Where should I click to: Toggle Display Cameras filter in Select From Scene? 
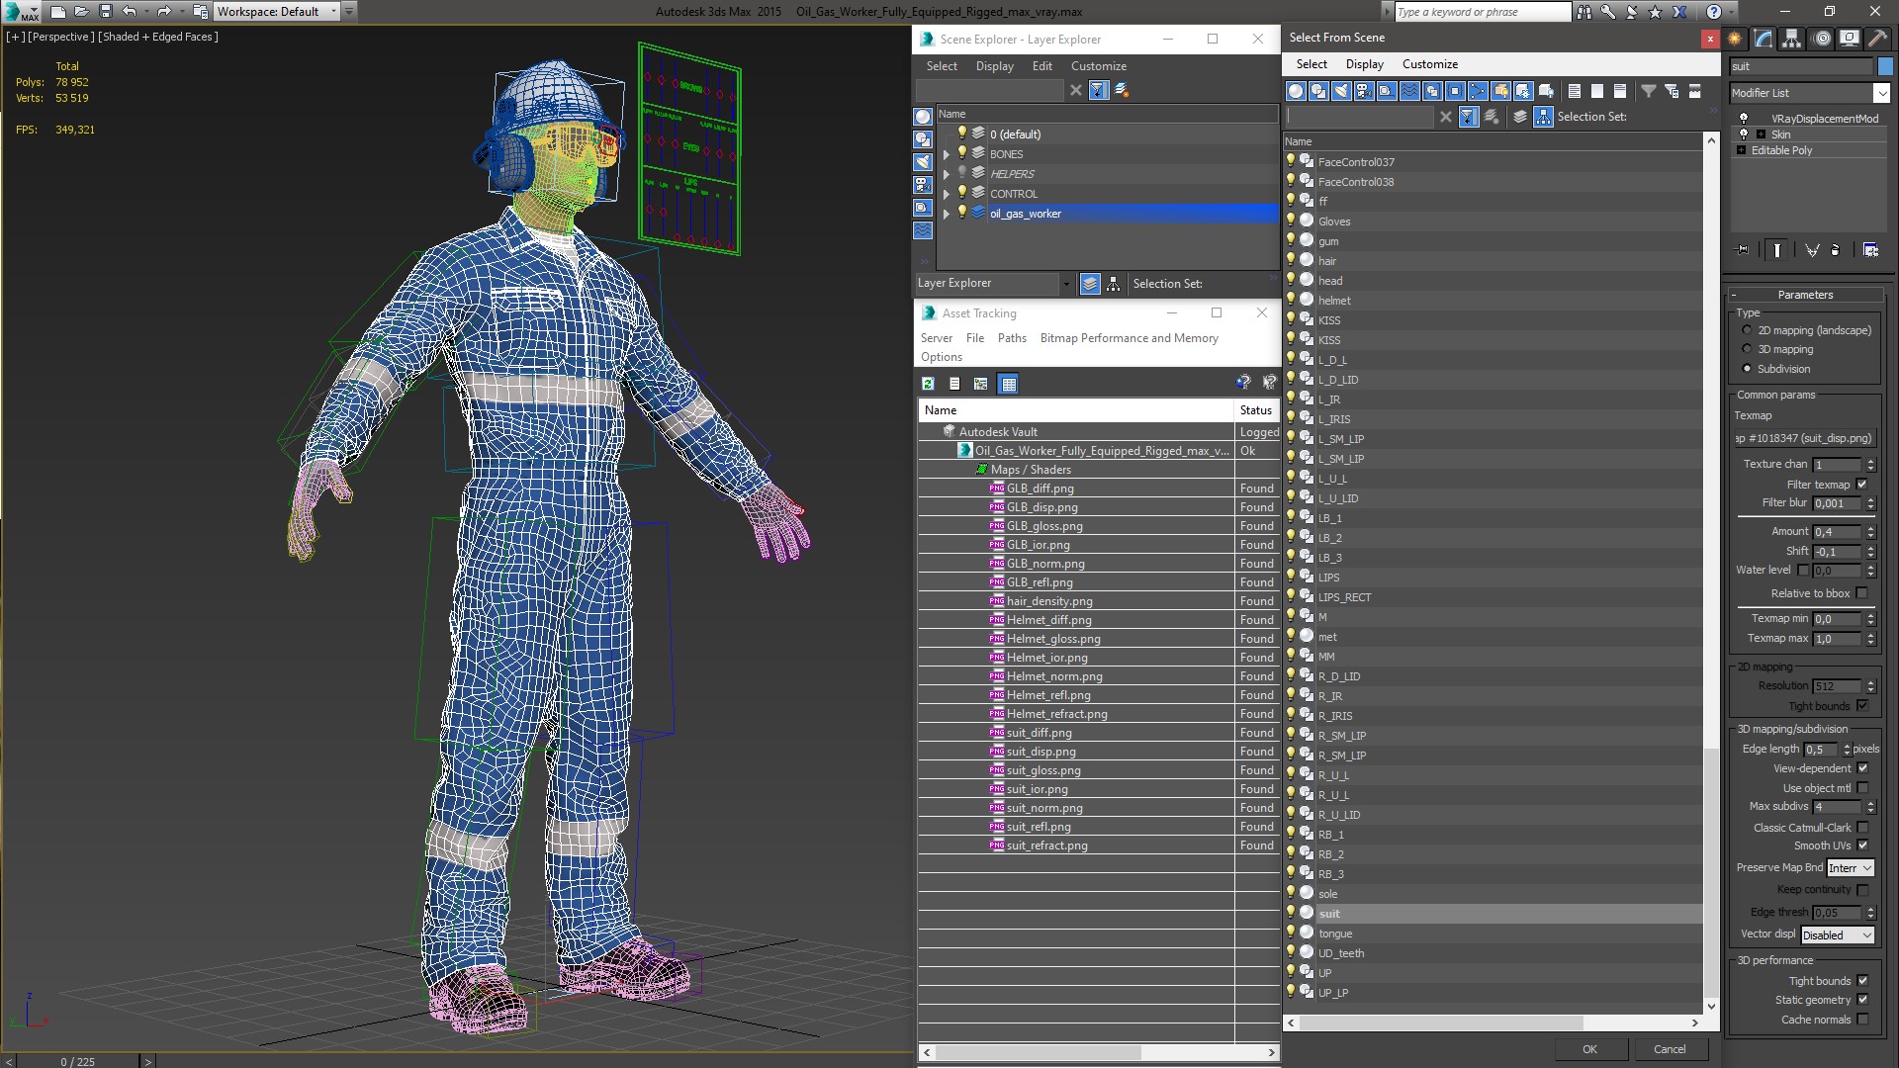pyautogui.click(x=1364, y=91)
